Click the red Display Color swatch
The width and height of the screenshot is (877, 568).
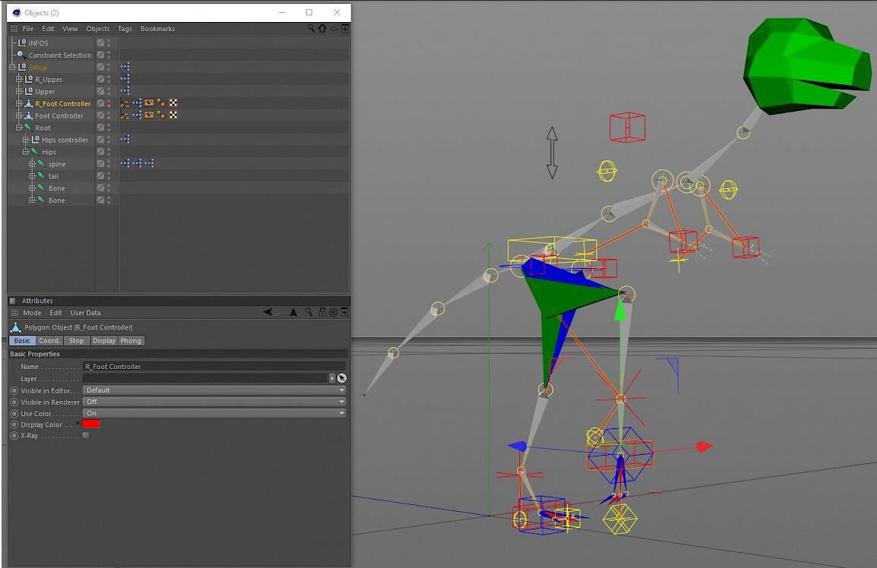[x=91, y=424]
